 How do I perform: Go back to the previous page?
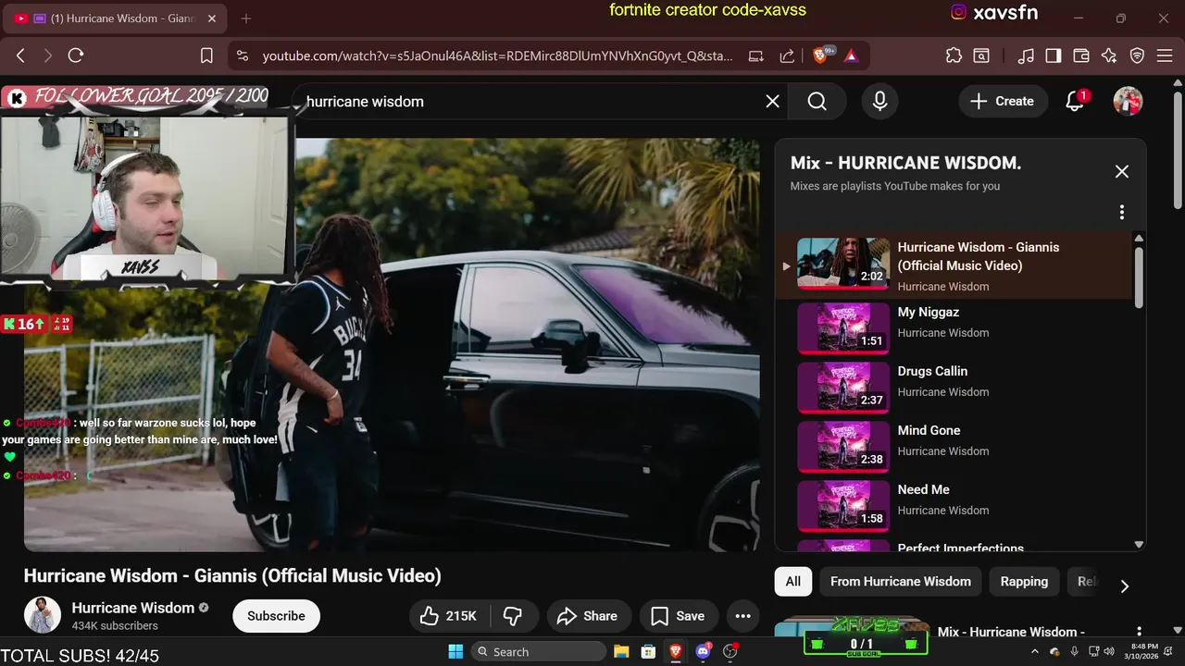point(20,55)
